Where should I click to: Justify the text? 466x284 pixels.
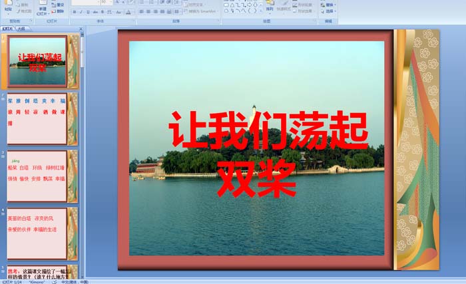[x=162, y=11]
